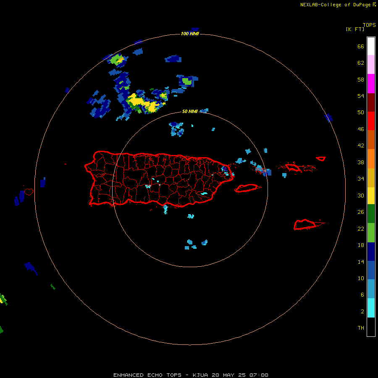Viewport: 378px width, 378px height.
Task: Click the legend value 26
Action: coord(361,212)
